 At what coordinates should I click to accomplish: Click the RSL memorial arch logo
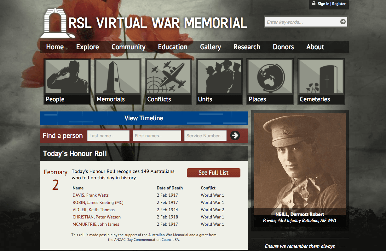pyautogui.click(x=57, y=23)
